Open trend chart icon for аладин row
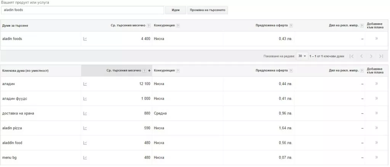This screenshot has height=167, width=390. pyautogui.click(x=85, y=84)
